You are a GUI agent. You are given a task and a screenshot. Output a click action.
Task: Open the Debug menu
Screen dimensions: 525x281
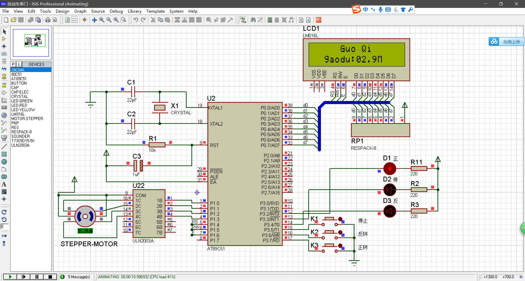point(116,11)
